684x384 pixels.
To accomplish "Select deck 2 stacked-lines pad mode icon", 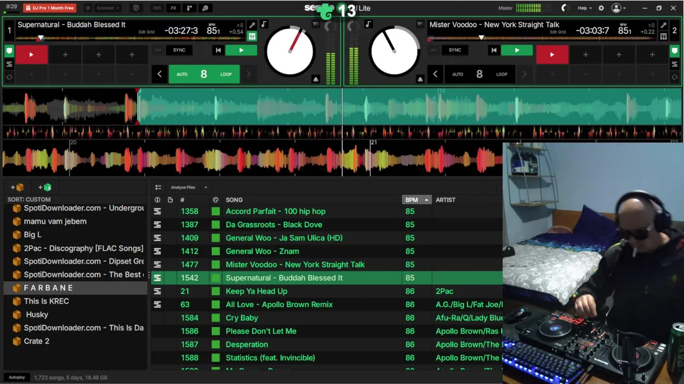I will [x=675, y=64].
